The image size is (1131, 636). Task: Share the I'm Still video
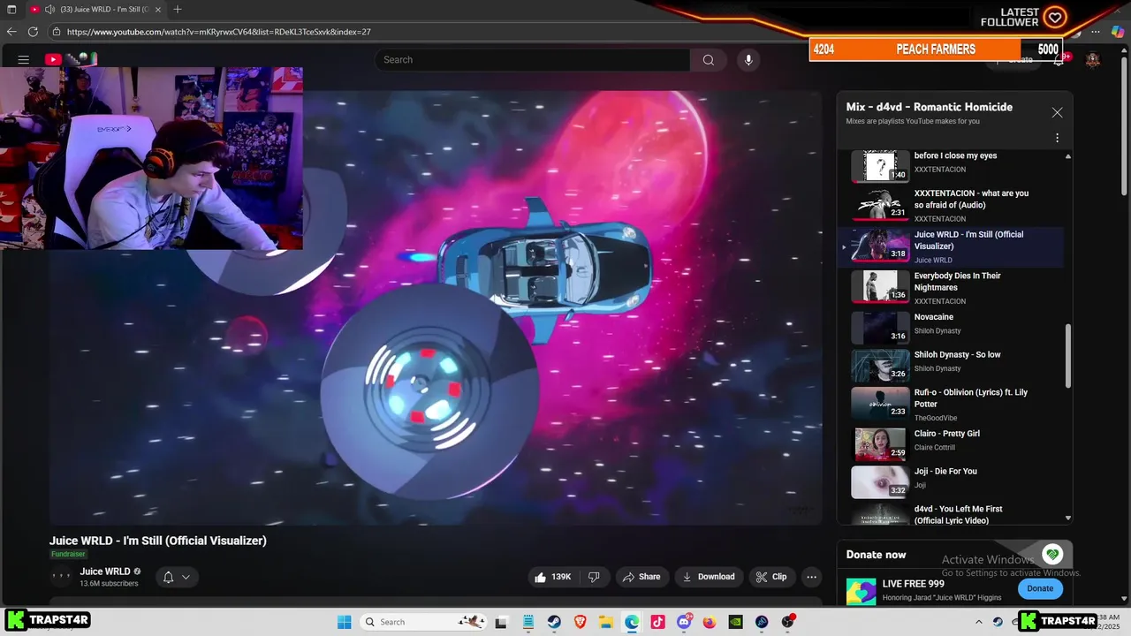point(641,577)
